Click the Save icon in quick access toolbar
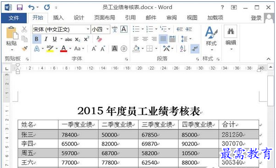276x168 pixels. (x=20, y=7)
